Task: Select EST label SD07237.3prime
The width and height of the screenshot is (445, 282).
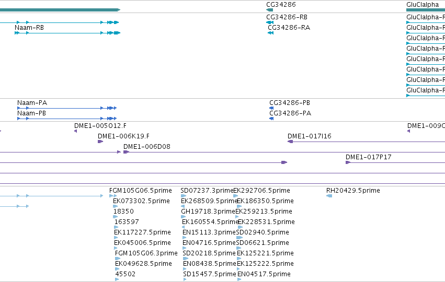Action: [x=207, y=191]
